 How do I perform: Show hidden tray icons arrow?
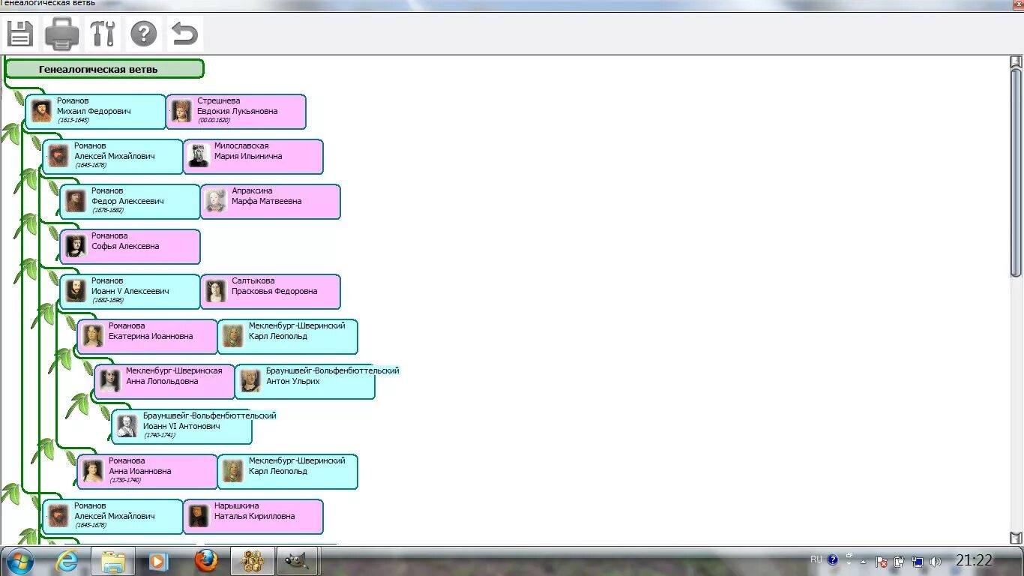click(x=863, y=562)
